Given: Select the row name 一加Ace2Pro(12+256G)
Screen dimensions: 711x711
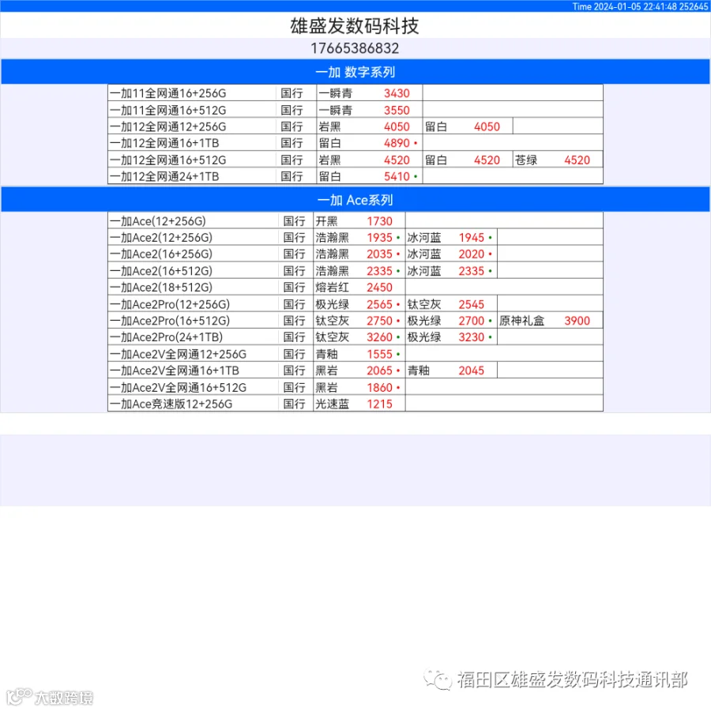Looking at the screenshot, I should tap(170, 304).
